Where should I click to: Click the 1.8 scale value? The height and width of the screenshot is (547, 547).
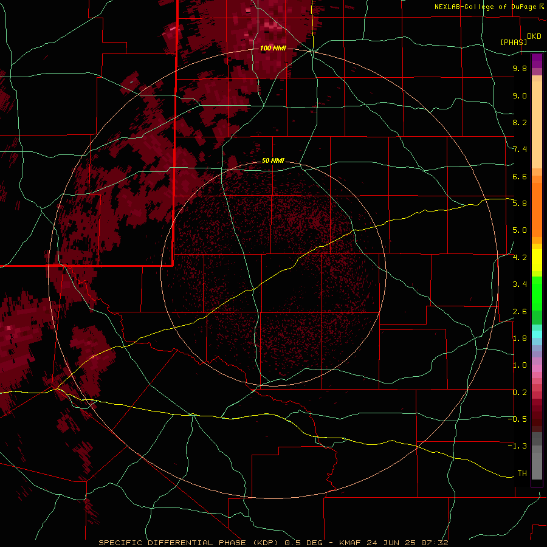click(520, 339)
